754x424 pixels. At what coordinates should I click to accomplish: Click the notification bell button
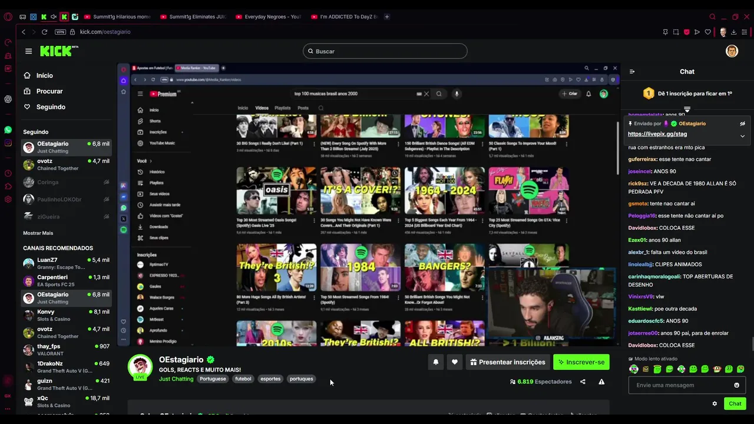pos(436,362)
